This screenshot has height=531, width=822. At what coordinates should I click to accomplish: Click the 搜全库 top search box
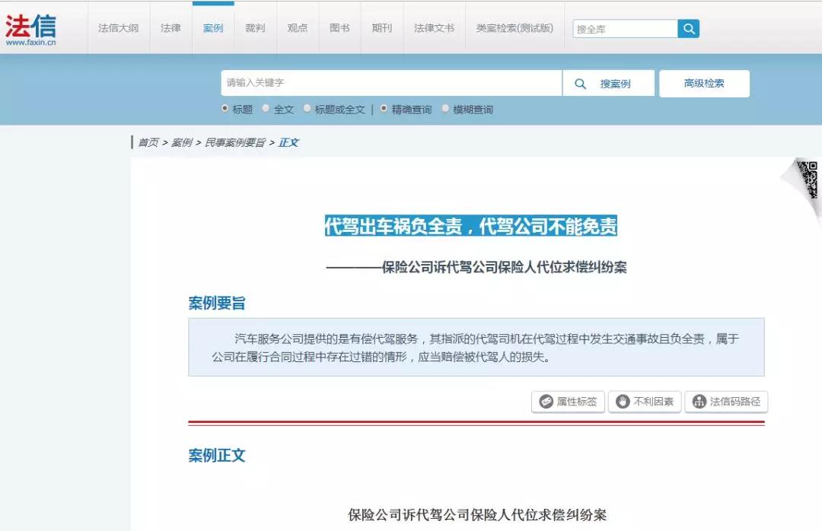point(624,29)
